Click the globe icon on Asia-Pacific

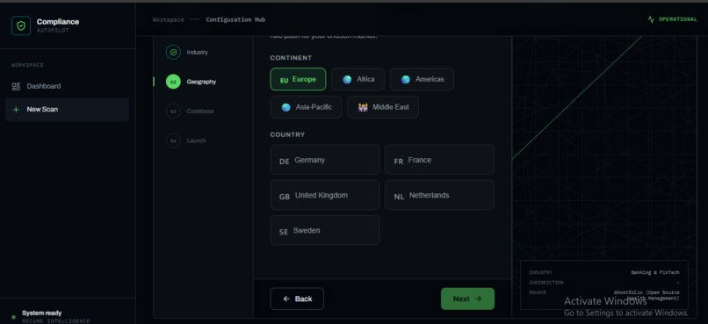click(285, 107)
